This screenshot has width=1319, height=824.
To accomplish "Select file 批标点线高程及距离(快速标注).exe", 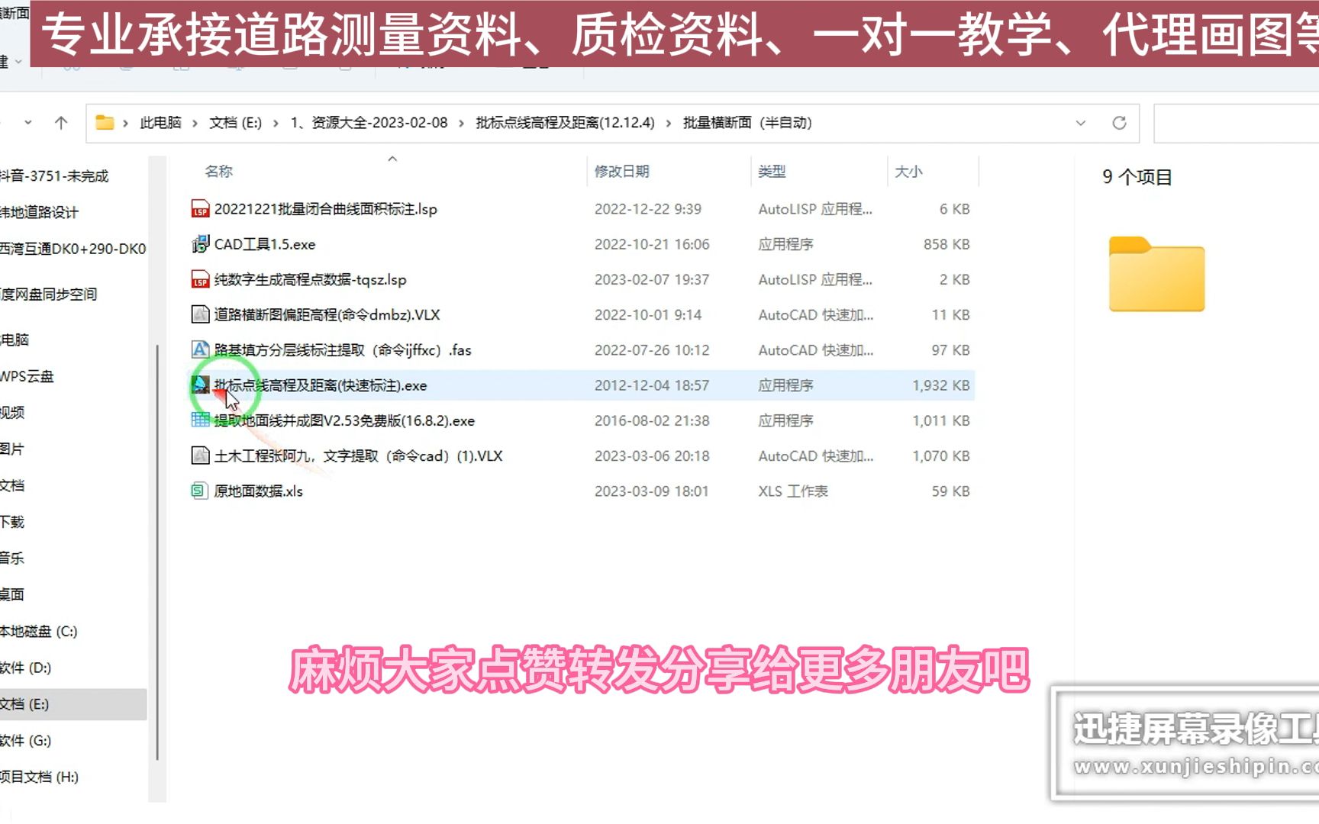I will coord(321,385).
